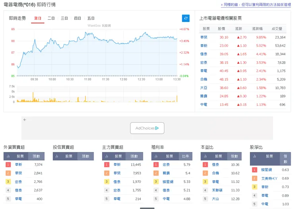Open 億泰 in related stocks table

point(204,54)
